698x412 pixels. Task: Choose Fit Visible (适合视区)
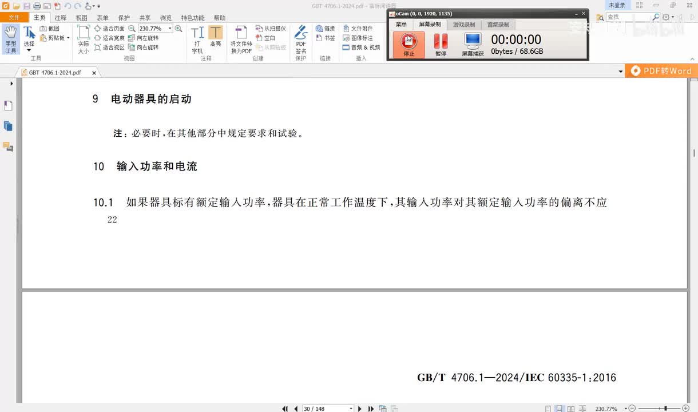tap(109, 47)
